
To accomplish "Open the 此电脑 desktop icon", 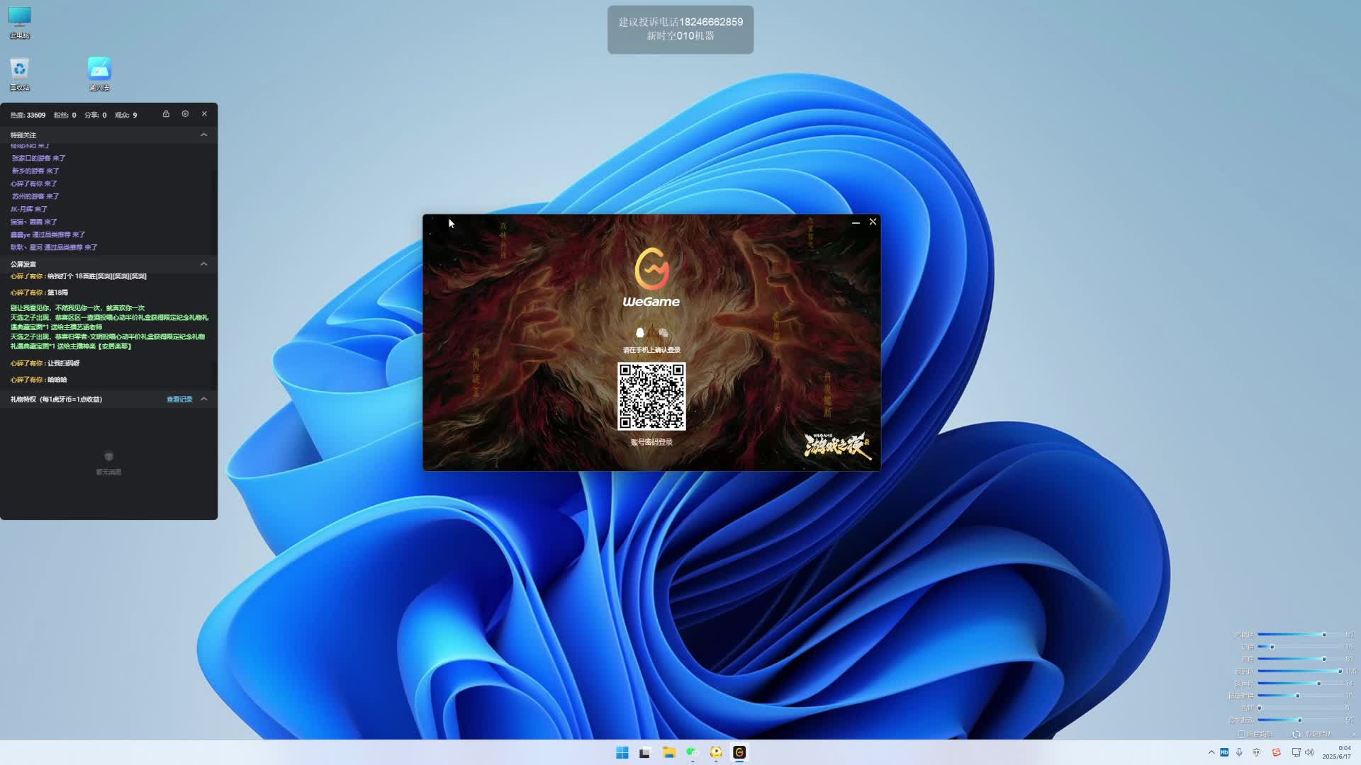I will 20,22.
